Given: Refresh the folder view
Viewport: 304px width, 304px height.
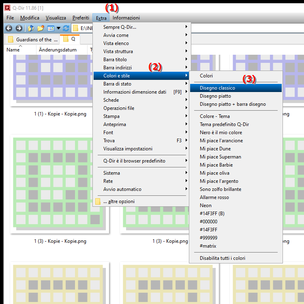Looking at the screenshot, I should (66, 28).
